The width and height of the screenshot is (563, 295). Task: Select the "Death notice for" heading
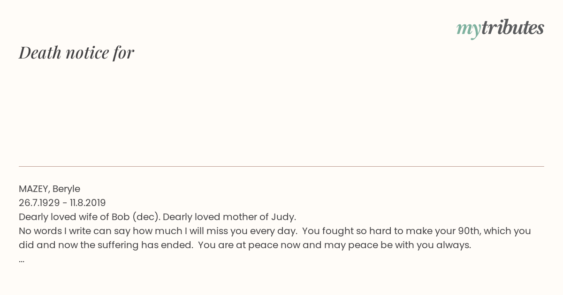[76, 52]
